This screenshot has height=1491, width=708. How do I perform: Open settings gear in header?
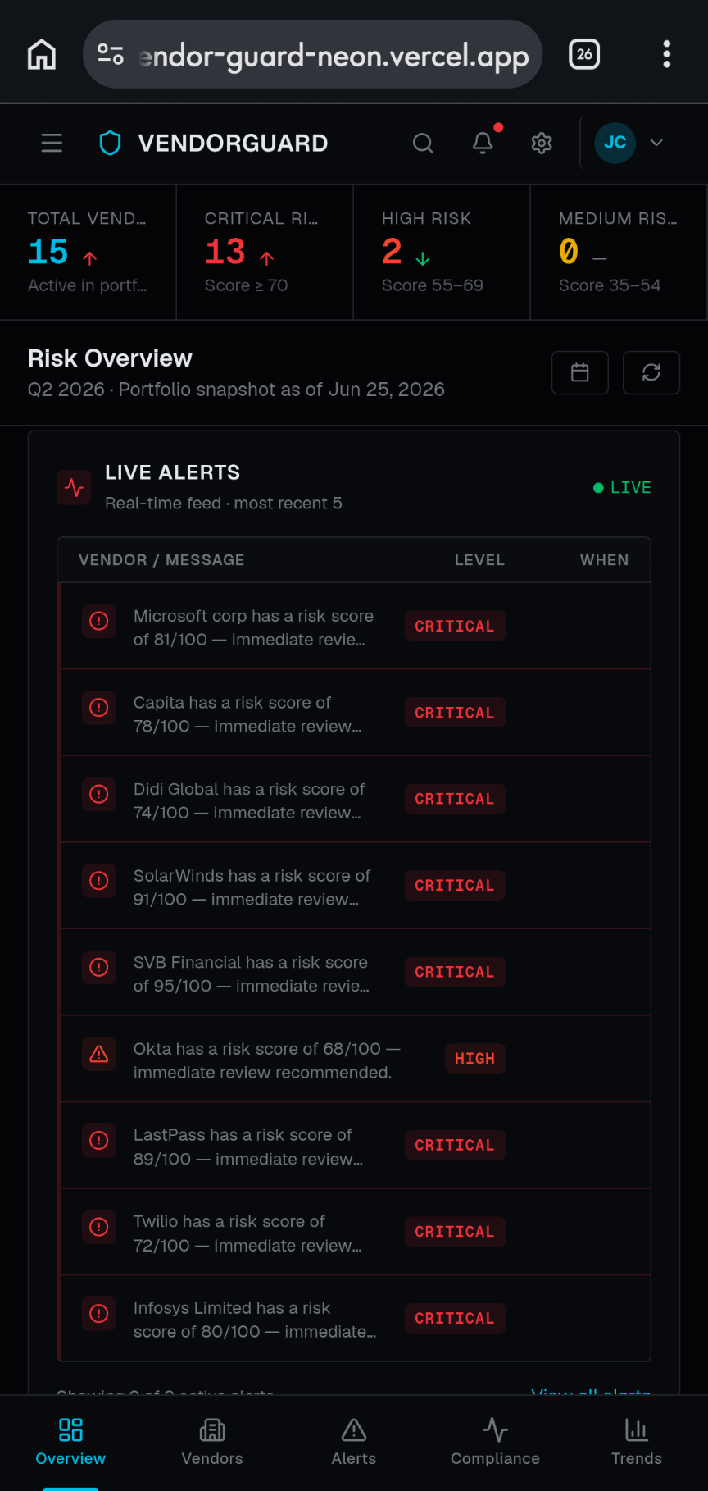pos(542,143)
